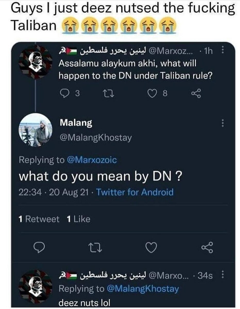
Task: Like Malang's main tweet
Action: click(151, 247)
